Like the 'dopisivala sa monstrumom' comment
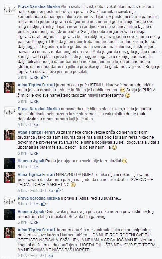 [x=34, y=125]
